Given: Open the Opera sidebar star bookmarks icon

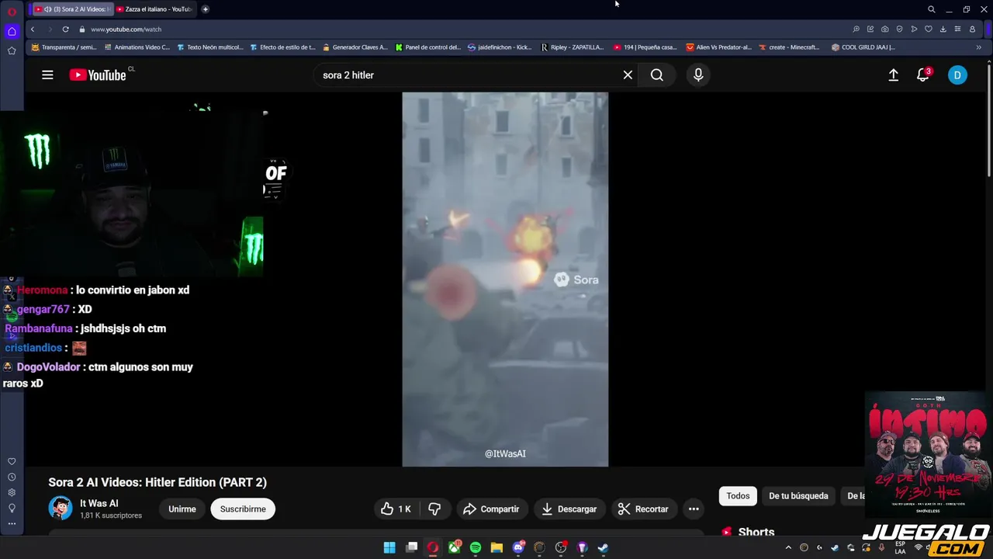Looking at the screenshot, I should (12, 50).
